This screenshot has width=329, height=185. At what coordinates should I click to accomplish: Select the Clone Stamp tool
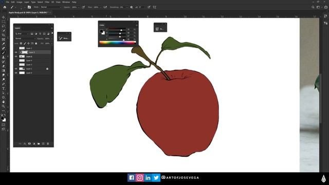tap(4, 57)
